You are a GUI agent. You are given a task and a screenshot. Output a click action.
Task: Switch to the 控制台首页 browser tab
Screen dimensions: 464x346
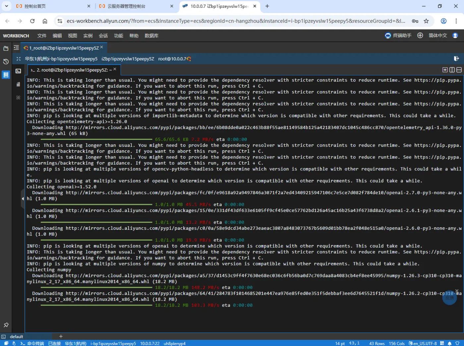pyautogui.click(x=53, y=6)
